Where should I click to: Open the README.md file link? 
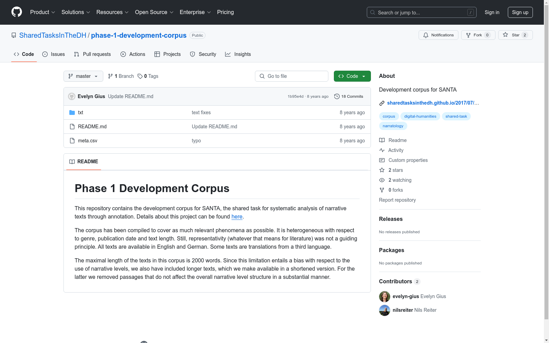click(92, 127)
